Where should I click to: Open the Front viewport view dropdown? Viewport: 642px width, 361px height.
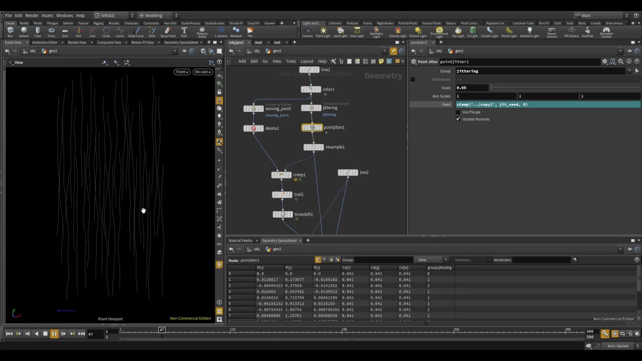click(182, 72)
